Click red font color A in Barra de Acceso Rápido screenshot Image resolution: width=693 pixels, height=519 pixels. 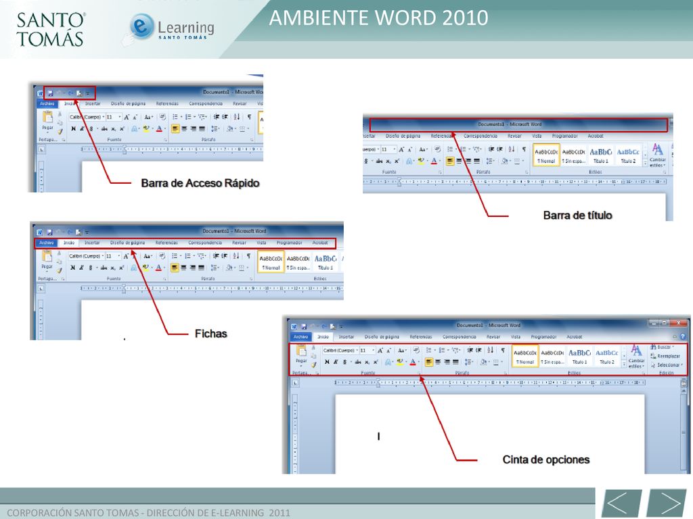[x=160, y=129]
